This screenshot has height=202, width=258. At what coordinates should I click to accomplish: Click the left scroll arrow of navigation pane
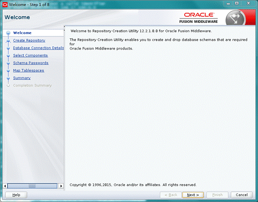tap(5, 186)
